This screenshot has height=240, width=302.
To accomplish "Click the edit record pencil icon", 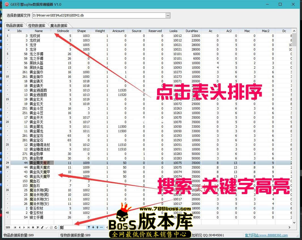I will tap(42, 228).
